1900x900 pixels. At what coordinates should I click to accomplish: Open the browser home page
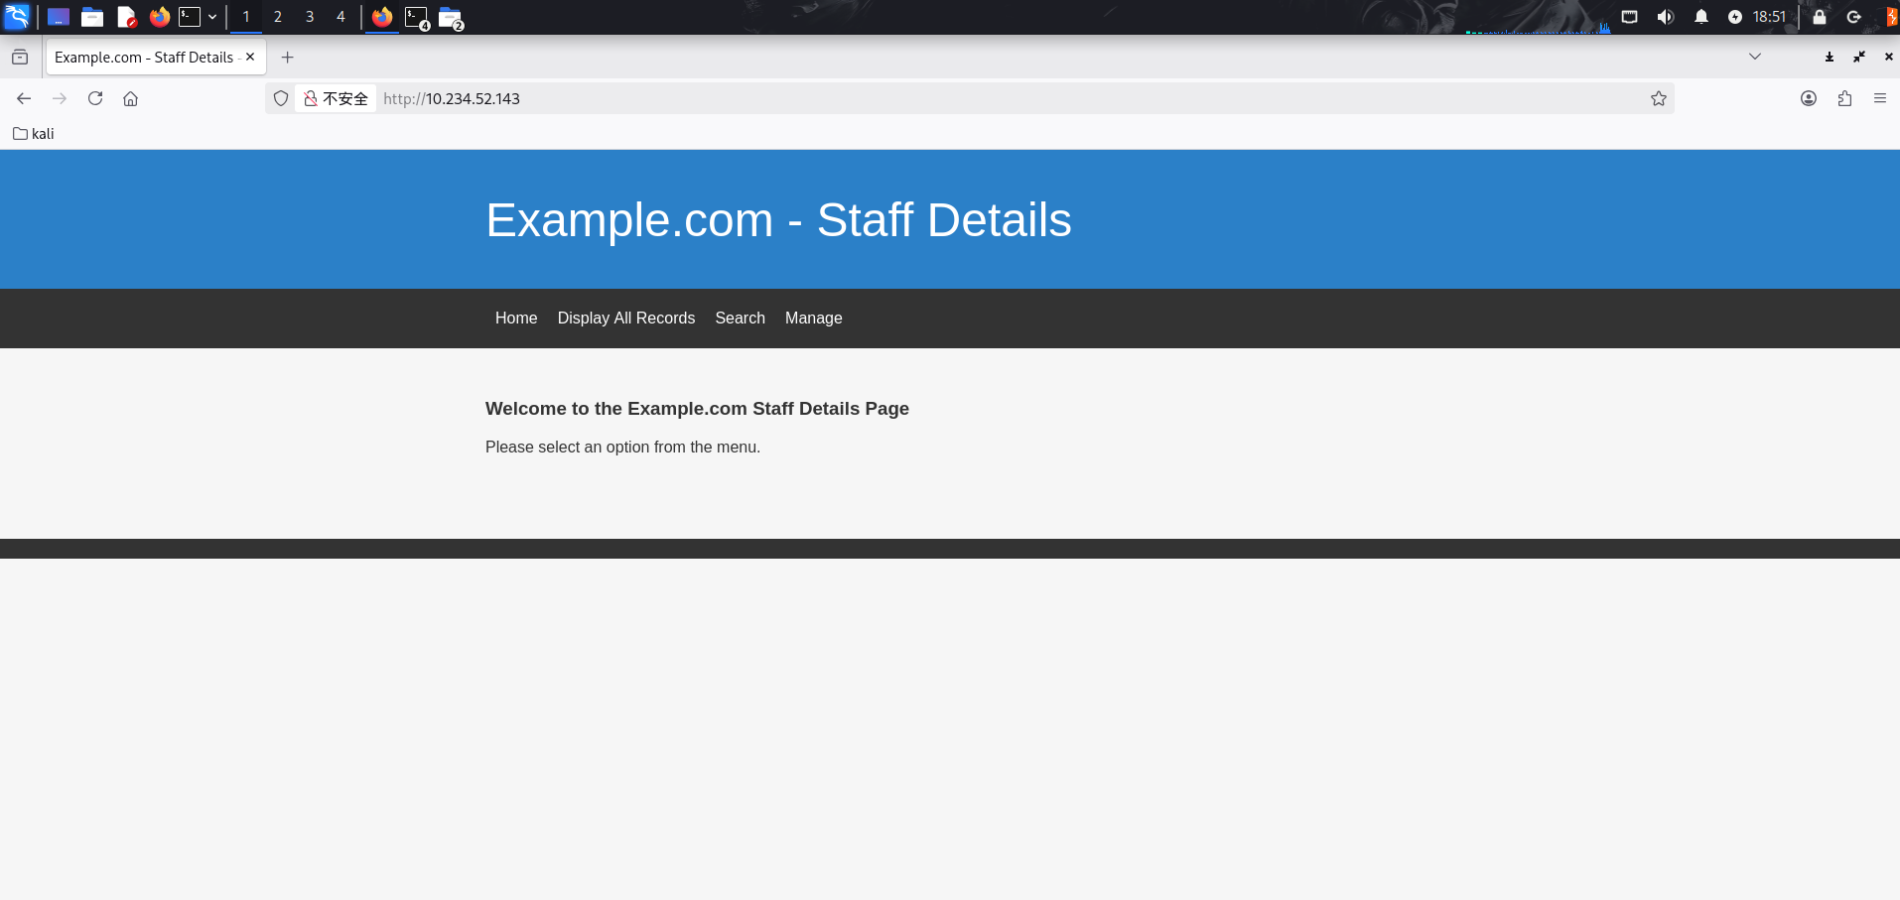click(x=130, y=98)
